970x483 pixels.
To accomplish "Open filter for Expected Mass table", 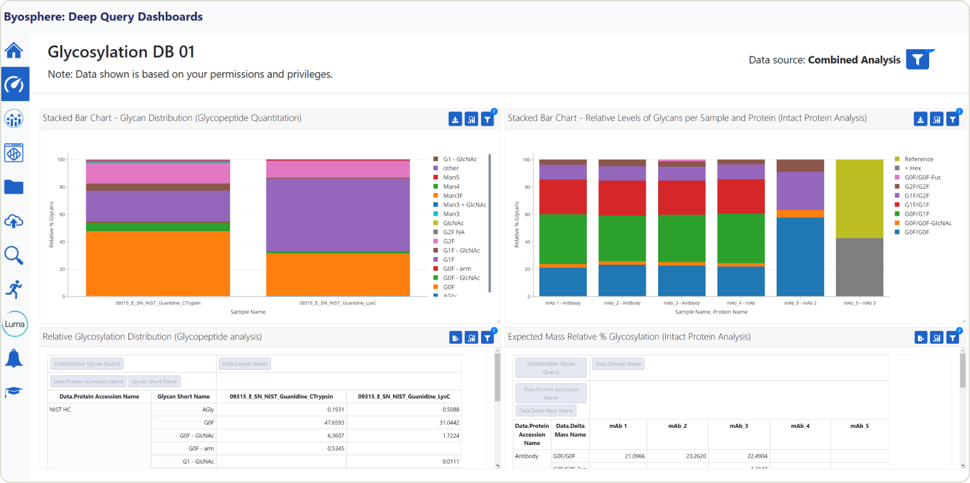I will [x=952, y=337].
